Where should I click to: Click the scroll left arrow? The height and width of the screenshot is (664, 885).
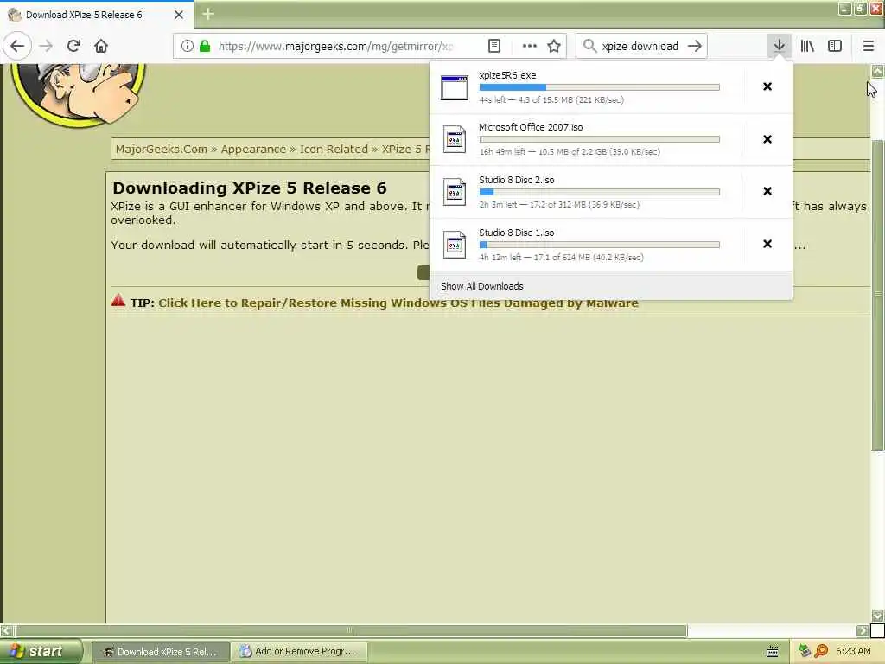coord(6,630)
